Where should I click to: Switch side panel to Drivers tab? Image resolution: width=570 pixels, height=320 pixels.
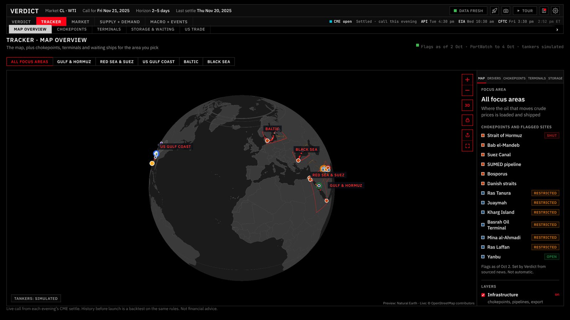click(x=494, y=78)
